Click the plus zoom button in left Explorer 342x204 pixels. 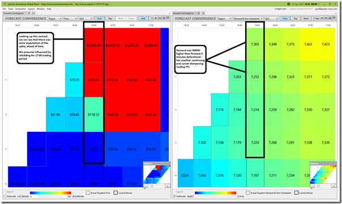[x=167, y=186]
